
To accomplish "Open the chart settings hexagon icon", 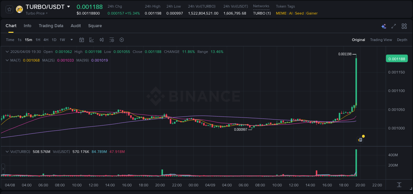I will coord(122,40).
